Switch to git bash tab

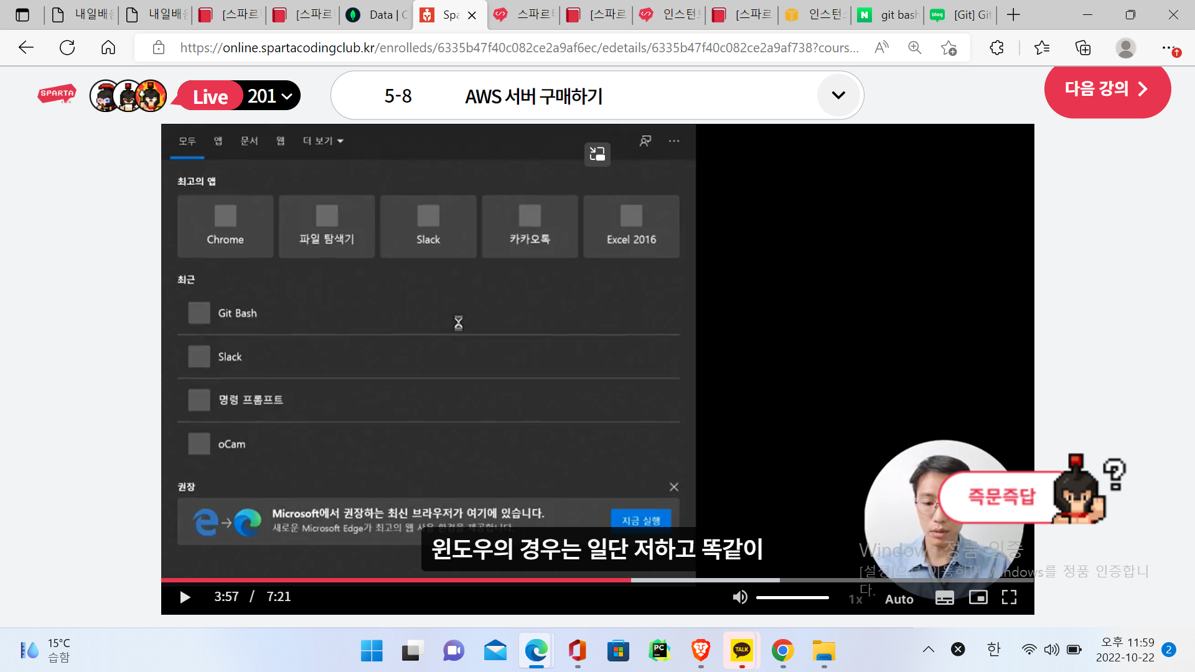[x=888, y=15]
